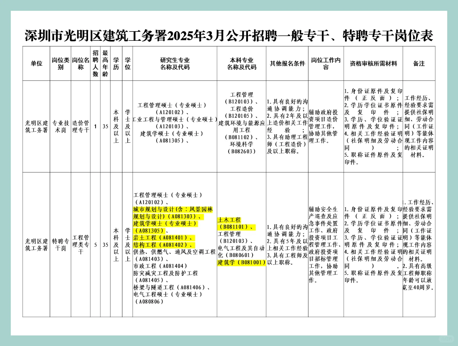The width and height of the screenshot is (458, 346).
Task: Select the 本科专业名称及代码 header cell
Action: point(242,63)
